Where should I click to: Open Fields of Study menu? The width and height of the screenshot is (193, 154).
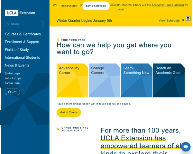point(17,50)
